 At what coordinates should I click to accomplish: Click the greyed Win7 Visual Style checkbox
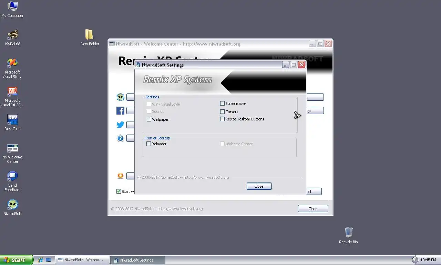(x=149, y=104)
